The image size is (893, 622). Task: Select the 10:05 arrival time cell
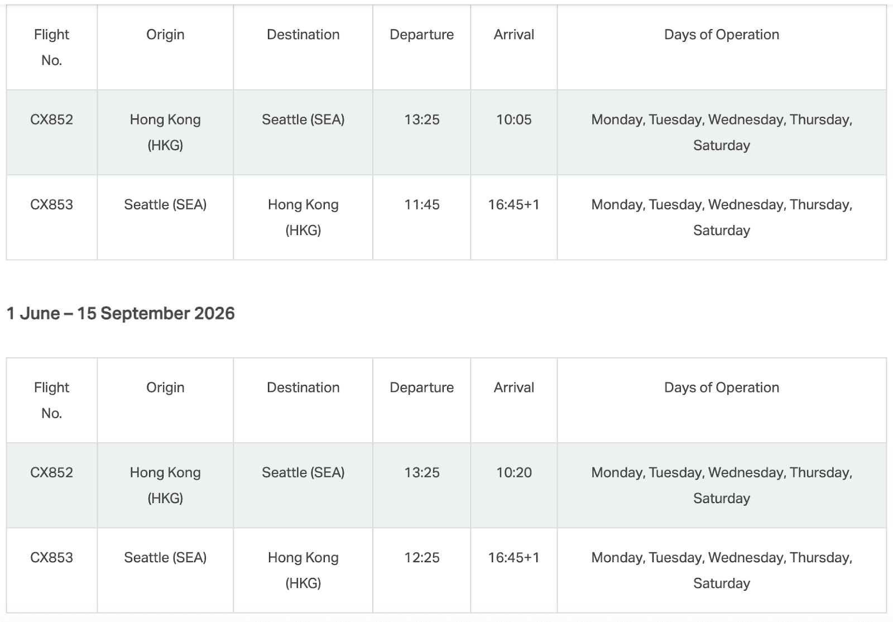click(x=513, y=119)
